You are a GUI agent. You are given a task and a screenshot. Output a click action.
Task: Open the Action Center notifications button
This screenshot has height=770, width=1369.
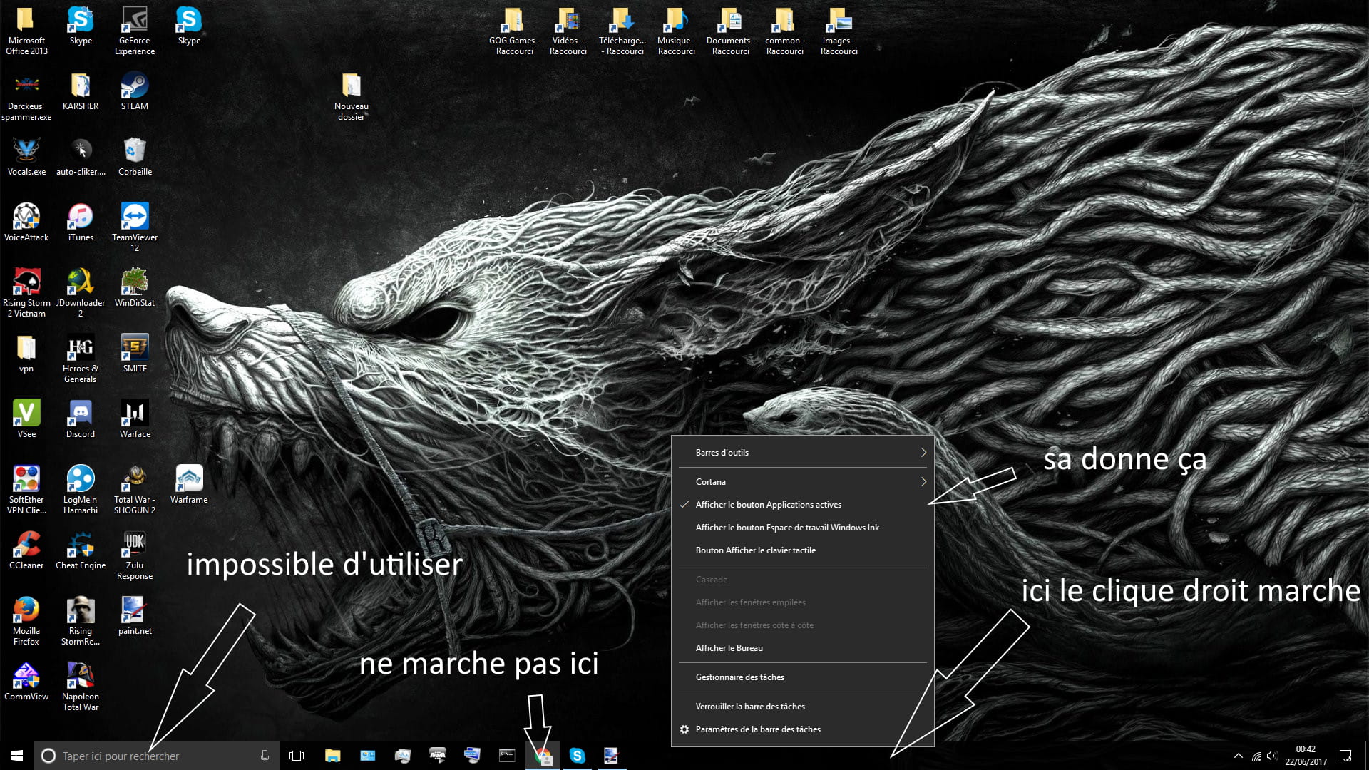pos(1345,756)
